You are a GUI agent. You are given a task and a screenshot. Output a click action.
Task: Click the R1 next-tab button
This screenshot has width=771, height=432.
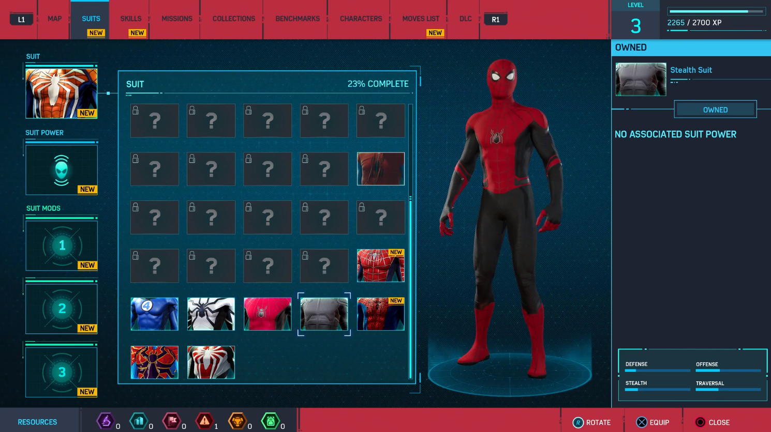click(496, 19)
